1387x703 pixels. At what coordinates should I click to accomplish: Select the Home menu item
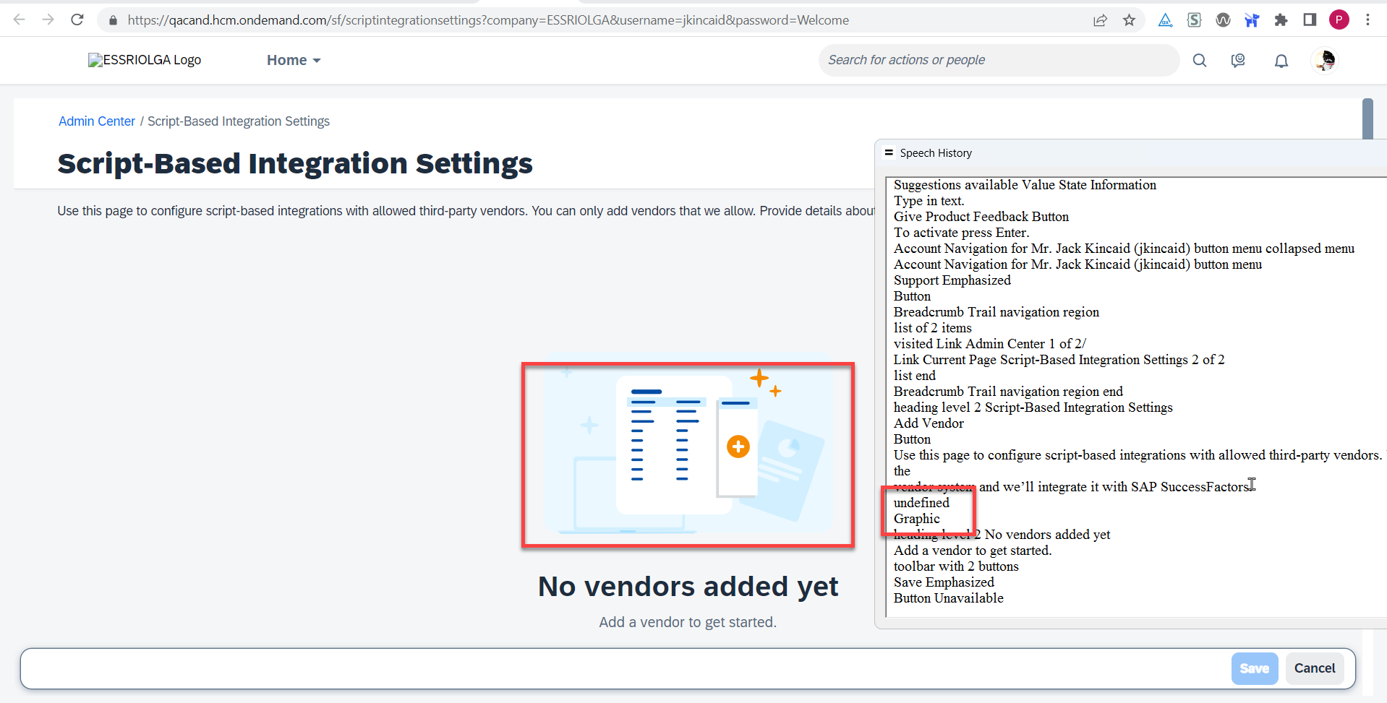point(286,60)
